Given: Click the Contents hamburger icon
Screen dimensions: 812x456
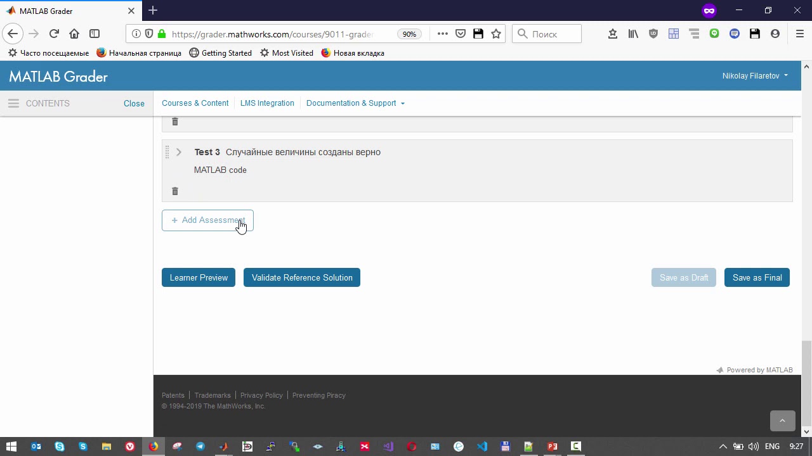Looking at the screenshot, I should click(13, 103).
